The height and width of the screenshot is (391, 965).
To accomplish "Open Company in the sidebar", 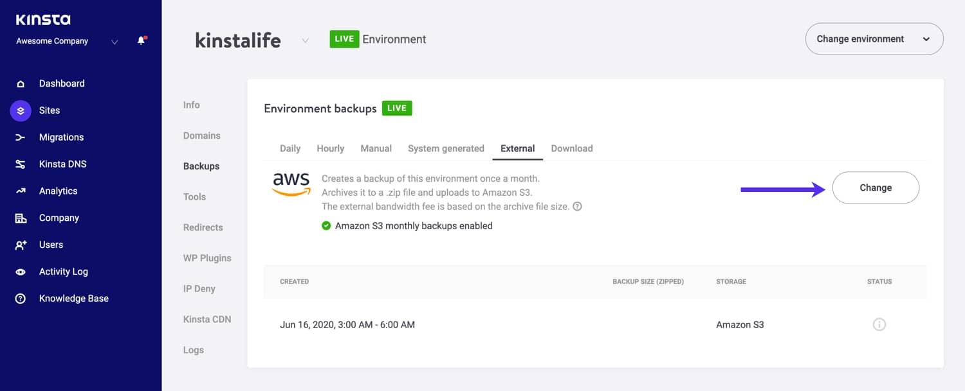I will coord(59,218).
